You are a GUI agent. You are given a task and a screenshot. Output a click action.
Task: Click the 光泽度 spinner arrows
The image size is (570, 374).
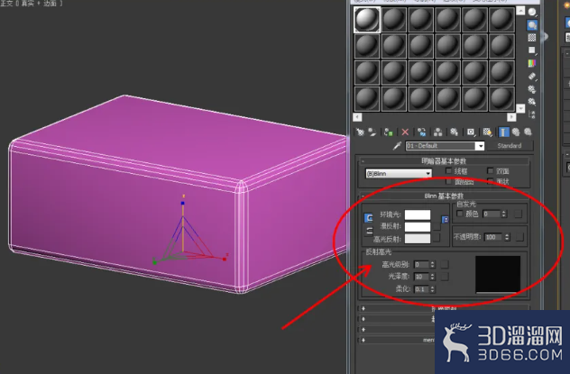pyautogui.click(x=433, y=277)
